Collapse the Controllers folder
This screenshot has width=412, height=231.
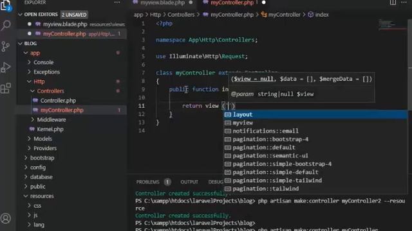(x=33, y=91)
